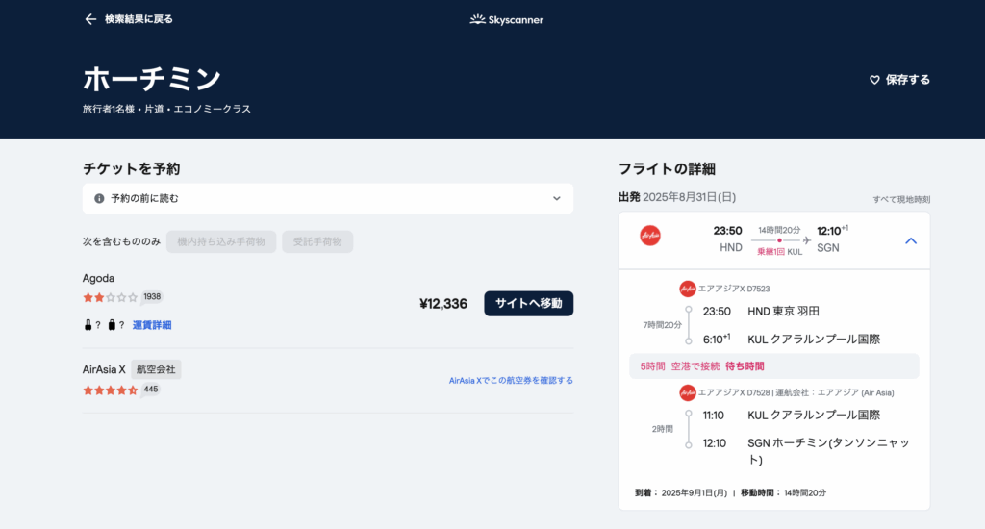Click the 到着：2025年9月1日(月) text
Image resolution: width=985 pixels, height=529 pixels.
681,493
